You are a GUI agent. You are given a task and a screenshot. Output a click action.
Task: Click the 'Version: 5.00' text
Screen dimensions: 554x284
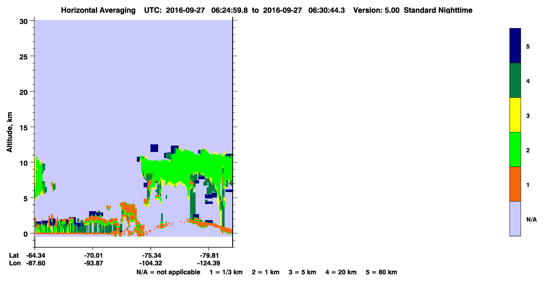tap(376, 10)
